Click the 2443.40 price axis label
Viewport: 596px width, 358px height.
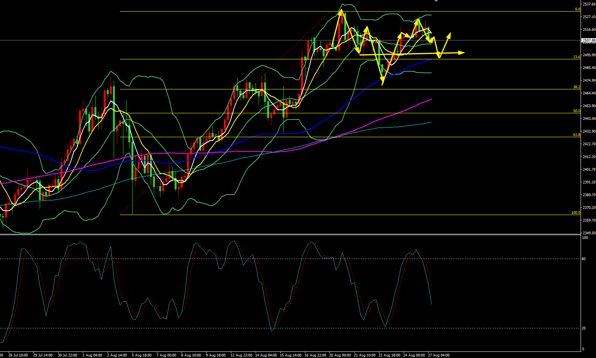(x=589, y=119)
